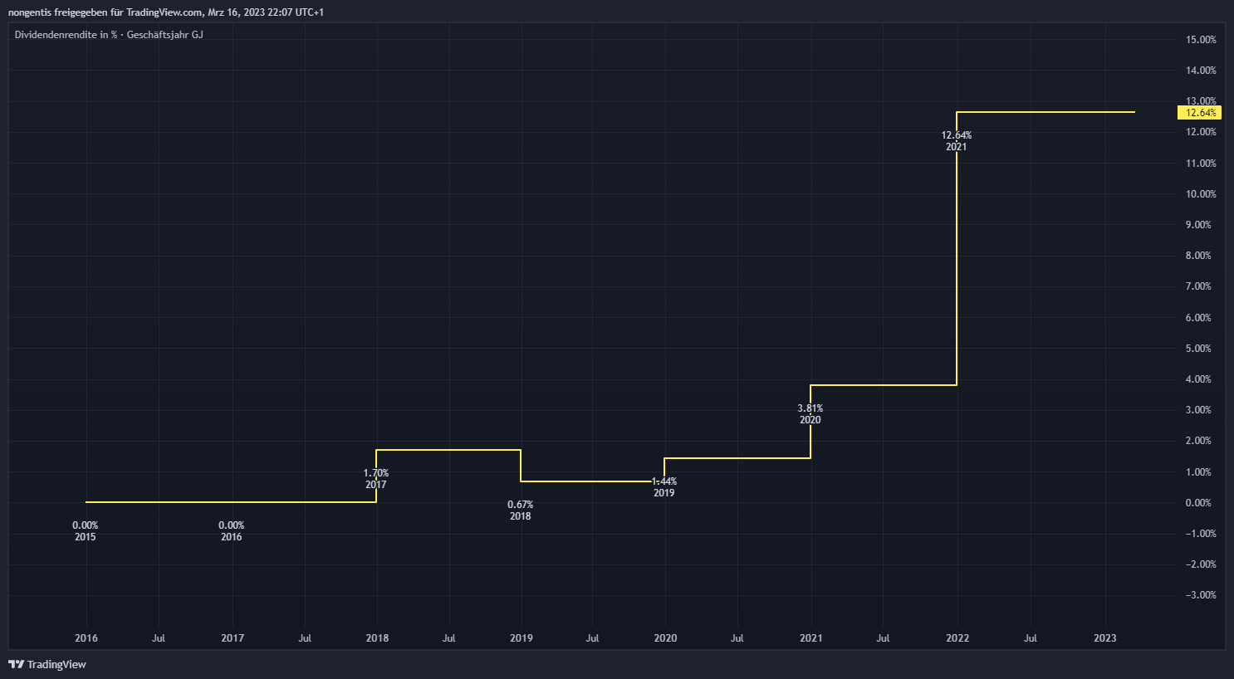Click the 0.67% 2018 data label
This screenshot has height=679, width=1234.
[x=520, y=510]
